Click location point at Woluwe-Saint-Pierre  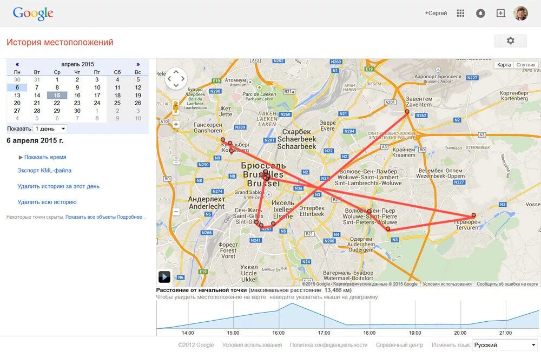[369, 211]
